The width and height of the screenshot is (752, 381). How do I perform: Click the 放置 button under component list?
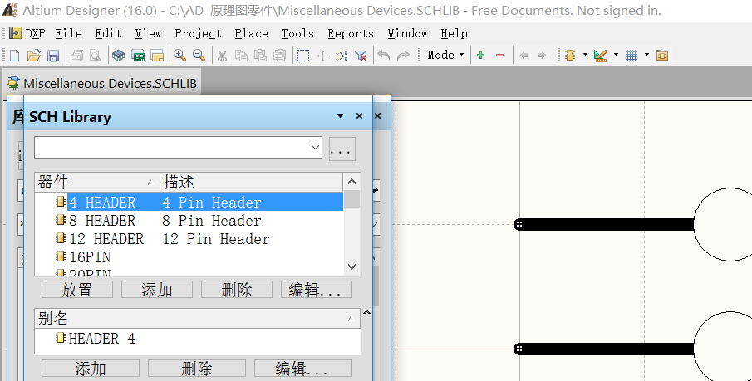click(77, 290)
